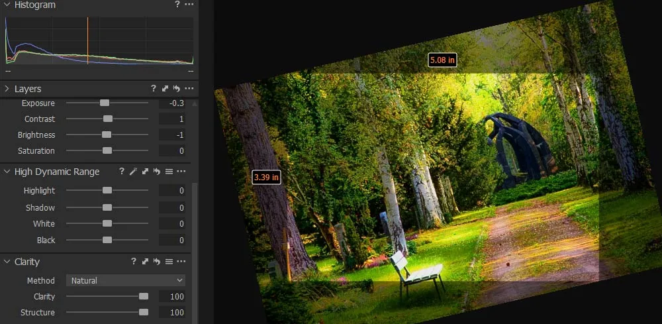Open High Dynamic Range three-dot options menu

(x=181, y=172)
